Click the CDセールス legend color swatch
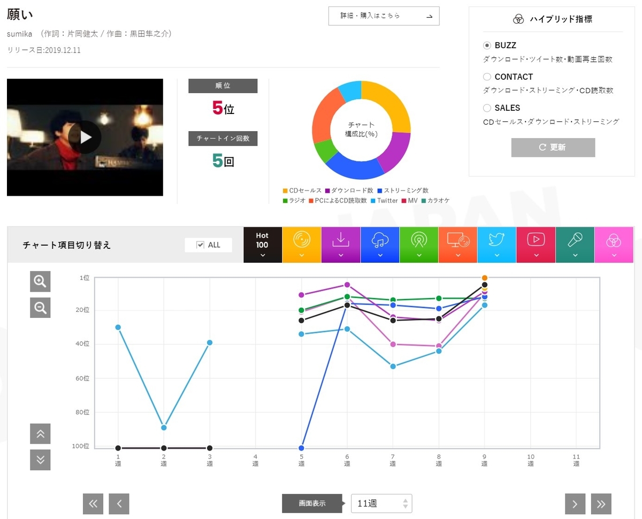 (x=284, y=190)
